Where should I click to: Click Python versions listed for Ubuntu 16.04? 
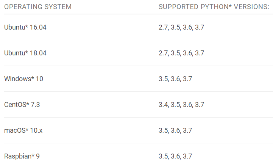point(181,27)
